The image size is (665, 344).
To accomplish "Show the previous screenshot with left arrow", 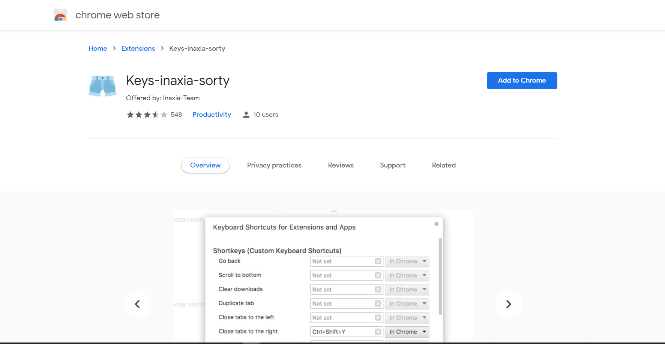I will tap(137, 304).
